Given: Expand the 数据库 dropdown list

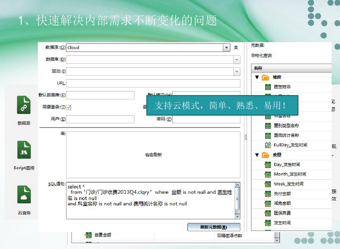Looking at the screenshot, I should tap(237, 60).
